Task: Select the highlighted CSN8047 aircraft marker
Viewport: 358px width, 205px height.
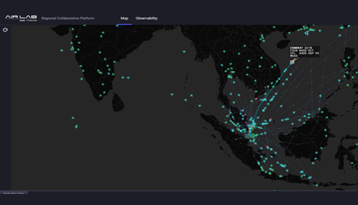Action: pos(292,62)
